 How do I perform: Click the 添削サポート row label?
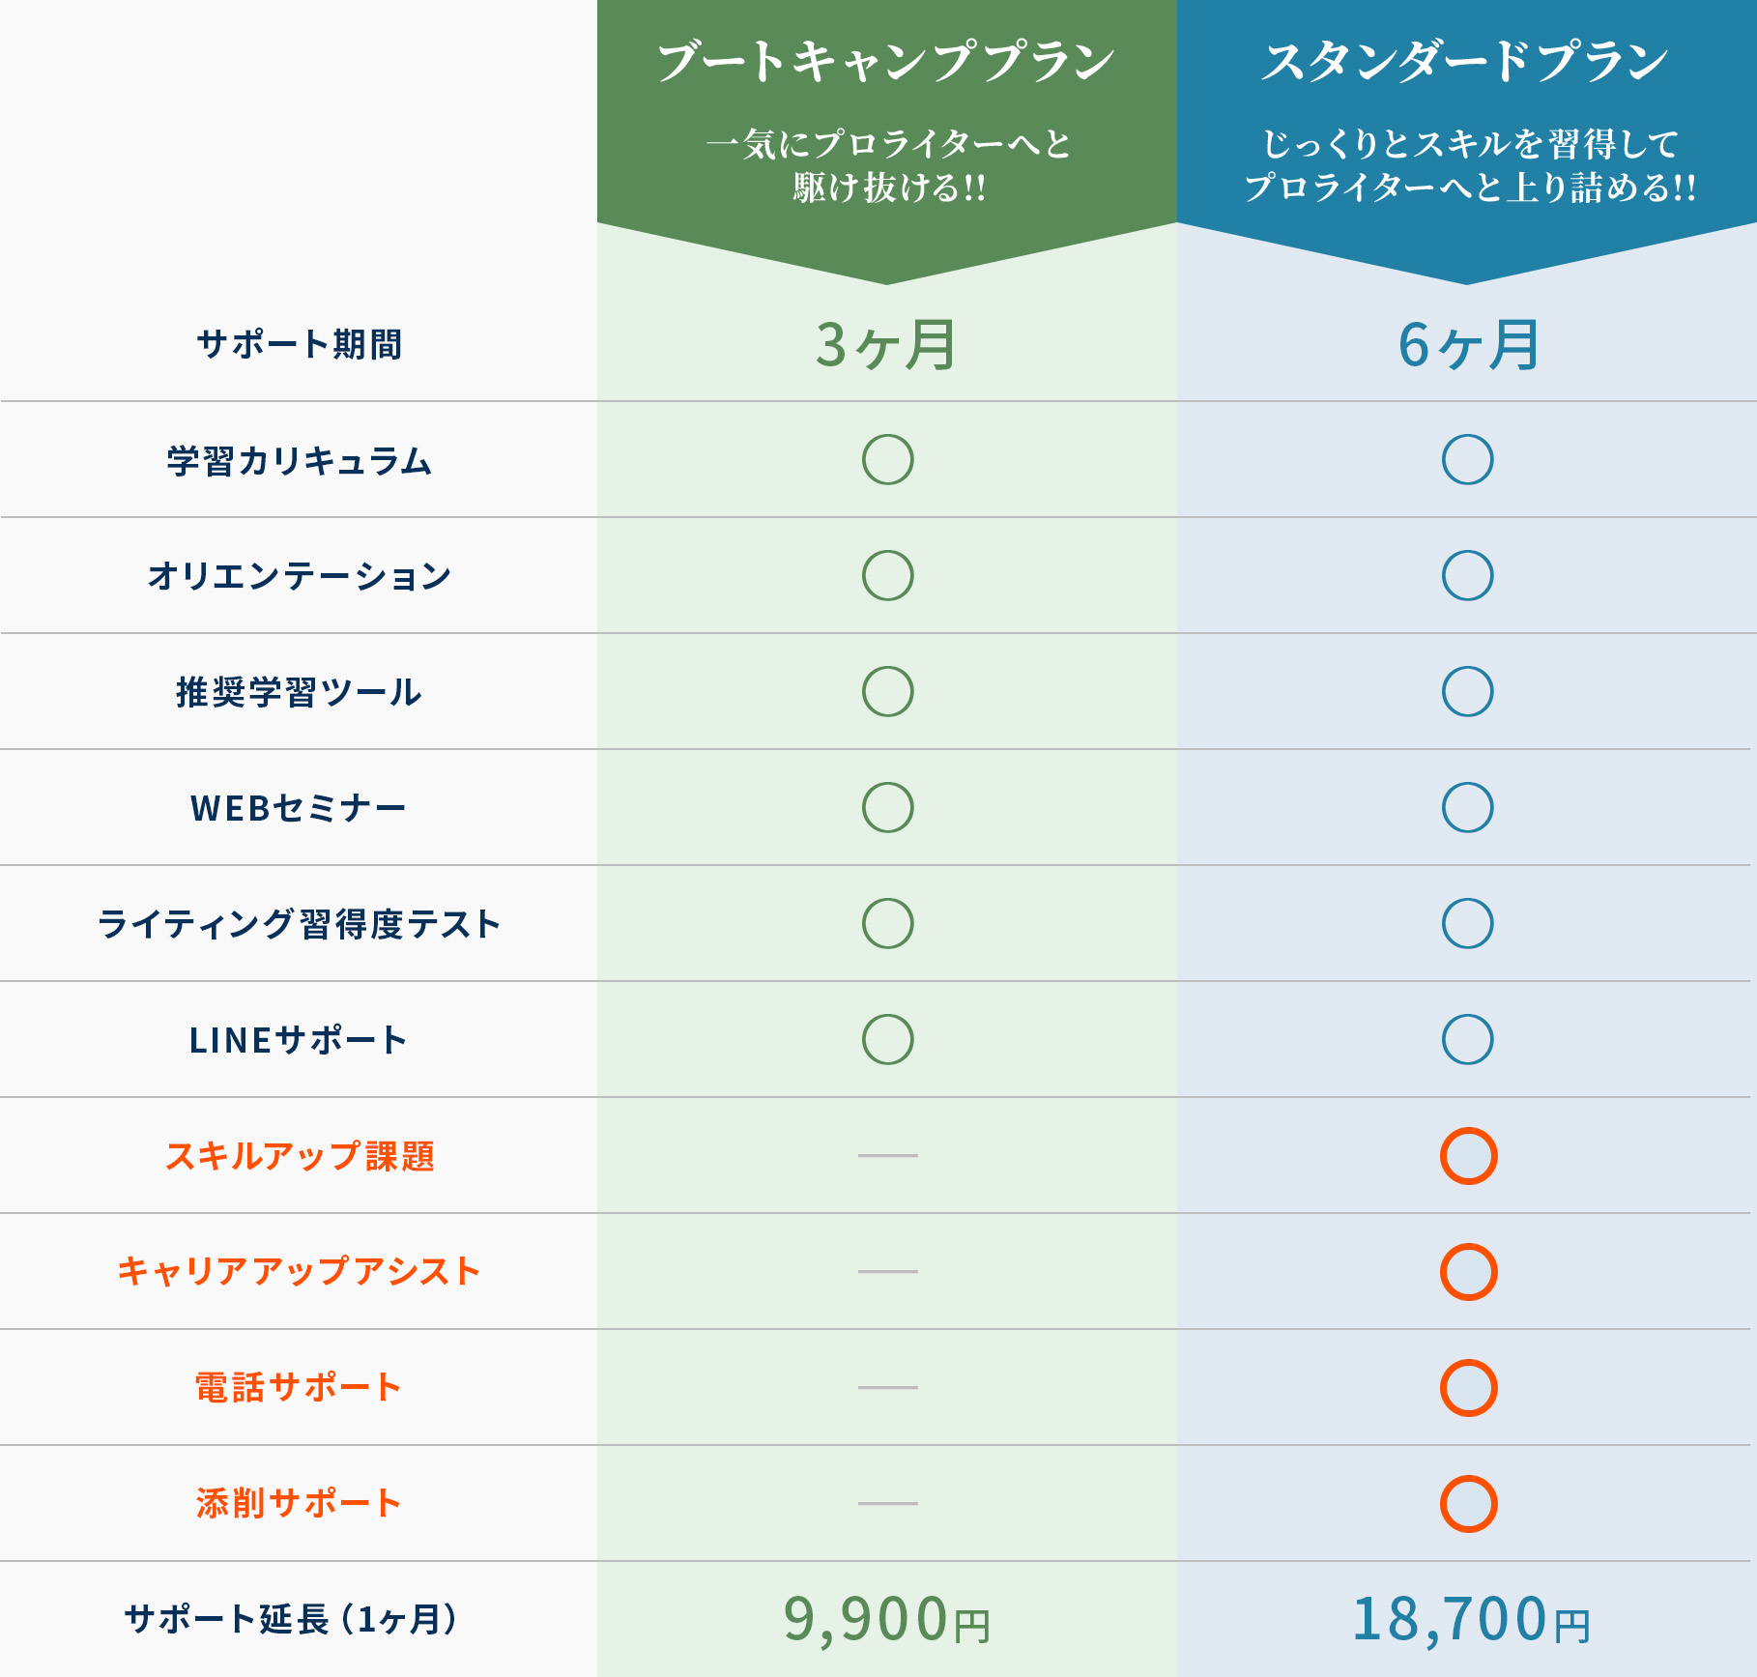(298, 1503)
